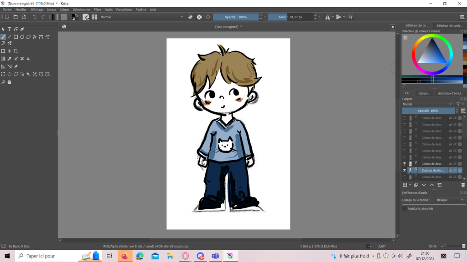The height and width of the screenshot is (262, 467).
Task: Select the Ellipse shape tool
Action: tap(22, 37)
